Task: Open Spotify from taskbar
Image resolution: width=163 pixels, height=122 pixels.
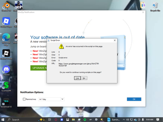Action: (x=85, y=120)
